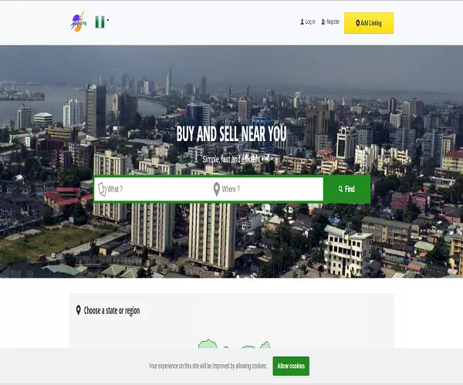This screenshot has height=385, width=463.
Task: Click the location pin in the Where field
Action: [217, 189]
